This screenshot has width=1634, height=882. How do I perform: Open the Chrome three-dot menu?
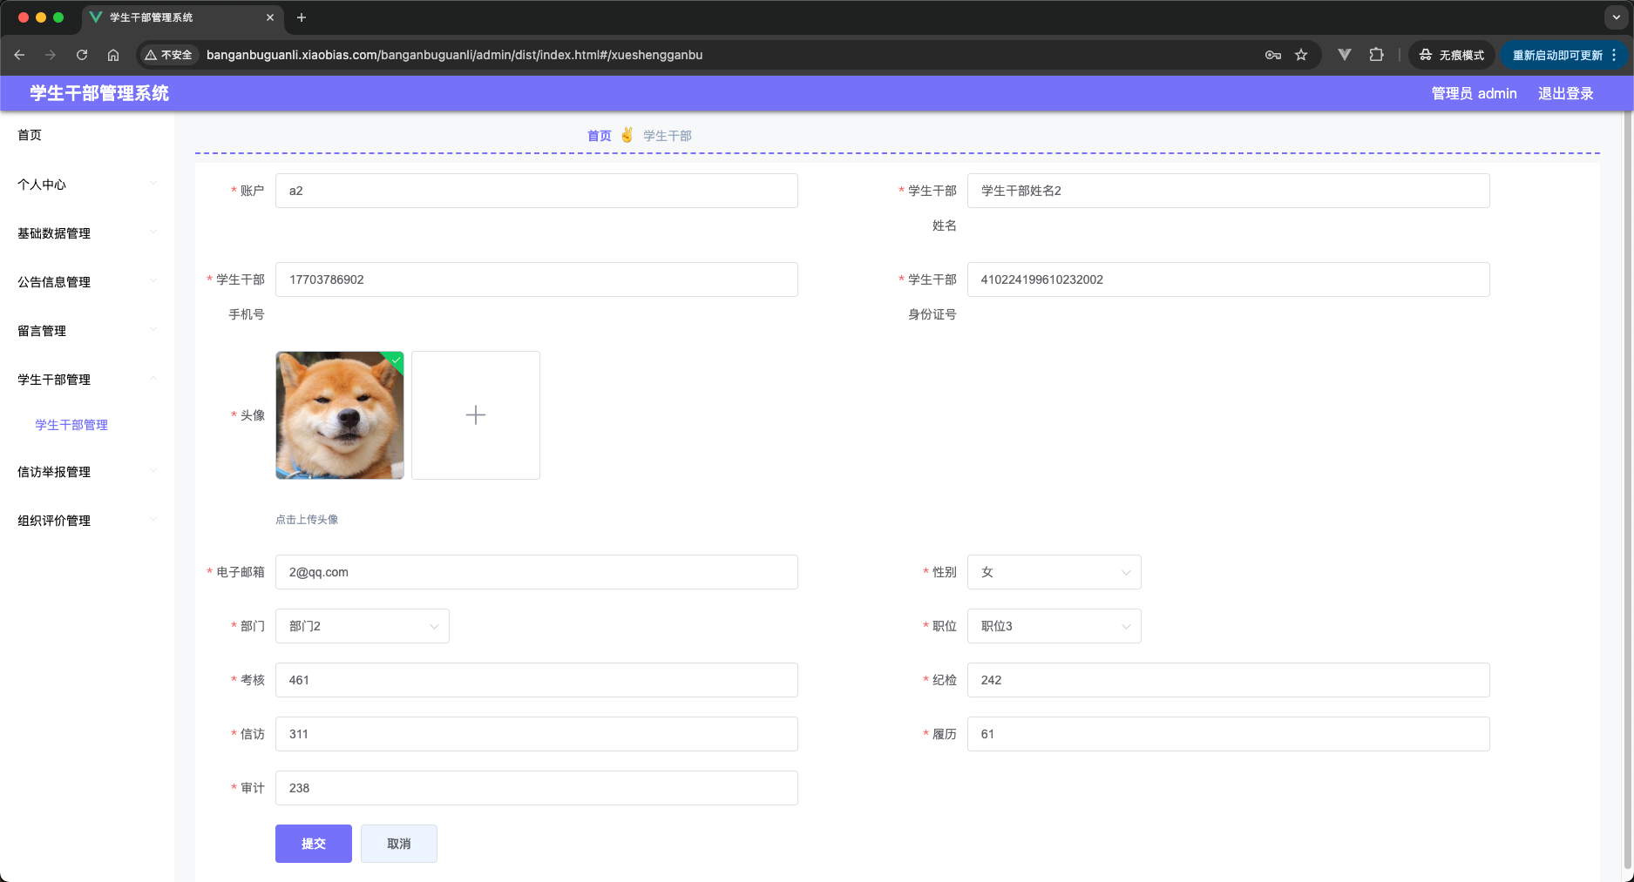(x=1615, y=55)
